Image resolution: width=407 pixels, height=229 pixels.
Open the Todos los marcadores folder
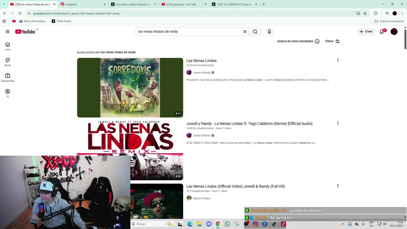tap(389, 21)
